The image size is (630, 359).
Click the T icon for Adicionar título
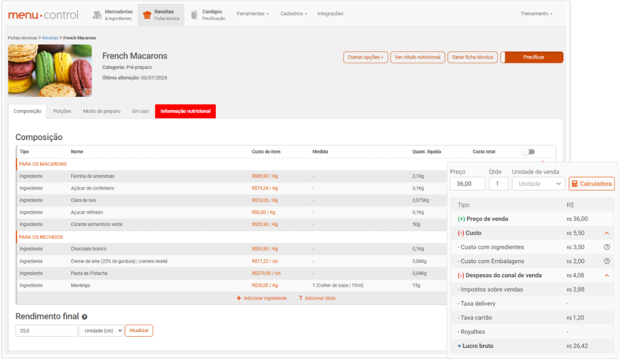301,298
